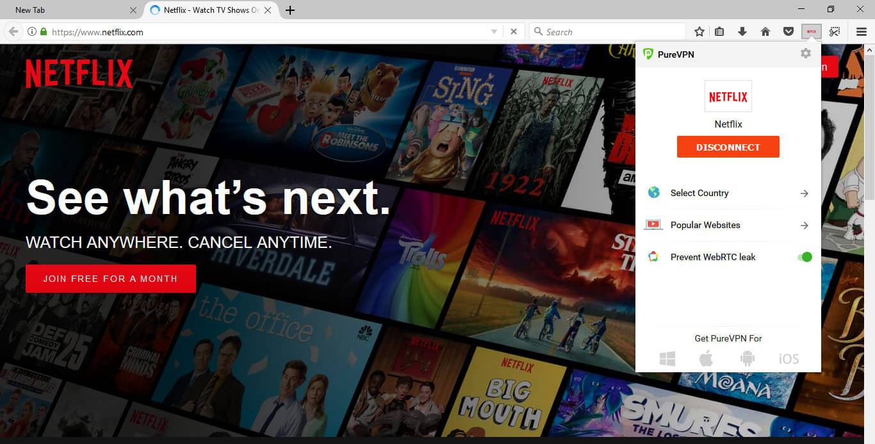Click the DISCONNECT button
The width and height of the screenshot is (875, 444).
(728, 147)
